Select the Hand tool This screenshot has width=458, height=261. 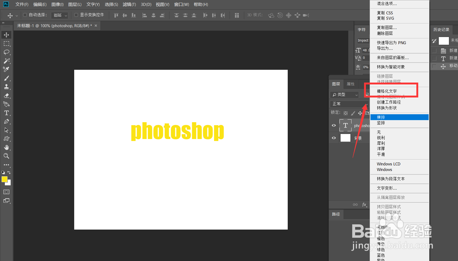pyautogui.click(x=6, y=147)
